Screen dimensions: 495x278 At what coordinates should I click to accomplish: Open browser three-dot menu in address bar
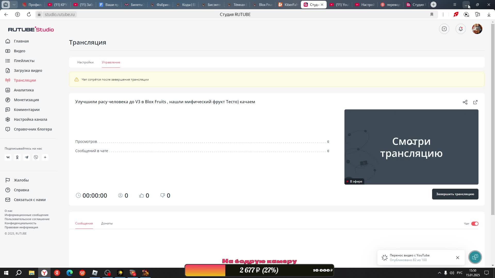(443, 14)
